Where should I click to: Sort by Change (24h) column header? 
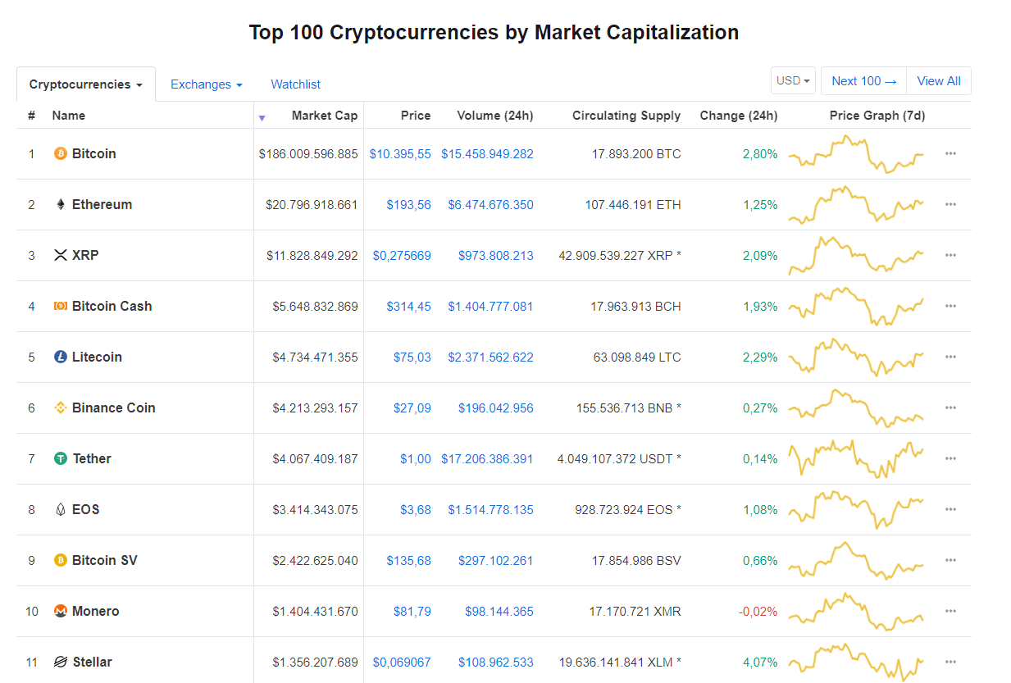point(739,116)
